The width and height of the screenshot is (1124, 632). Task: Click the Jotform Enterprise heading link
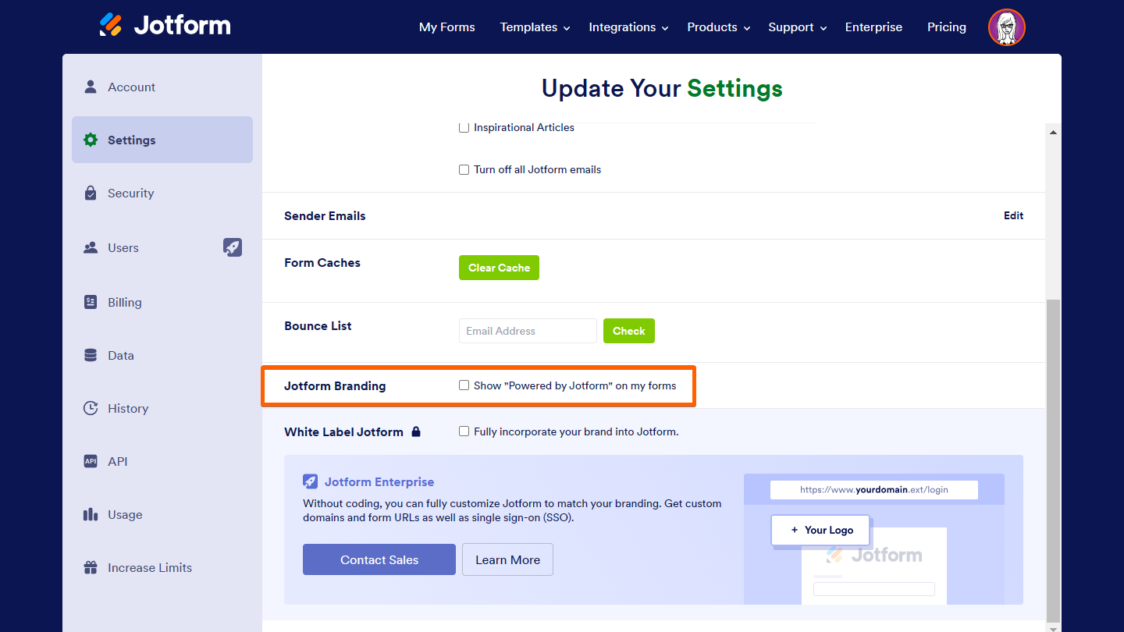[x=379, y=481]
